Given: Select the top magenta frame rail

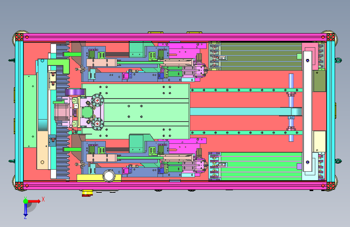Looking at the screenshot, I should pyautogui.click(x=175, y=37).
